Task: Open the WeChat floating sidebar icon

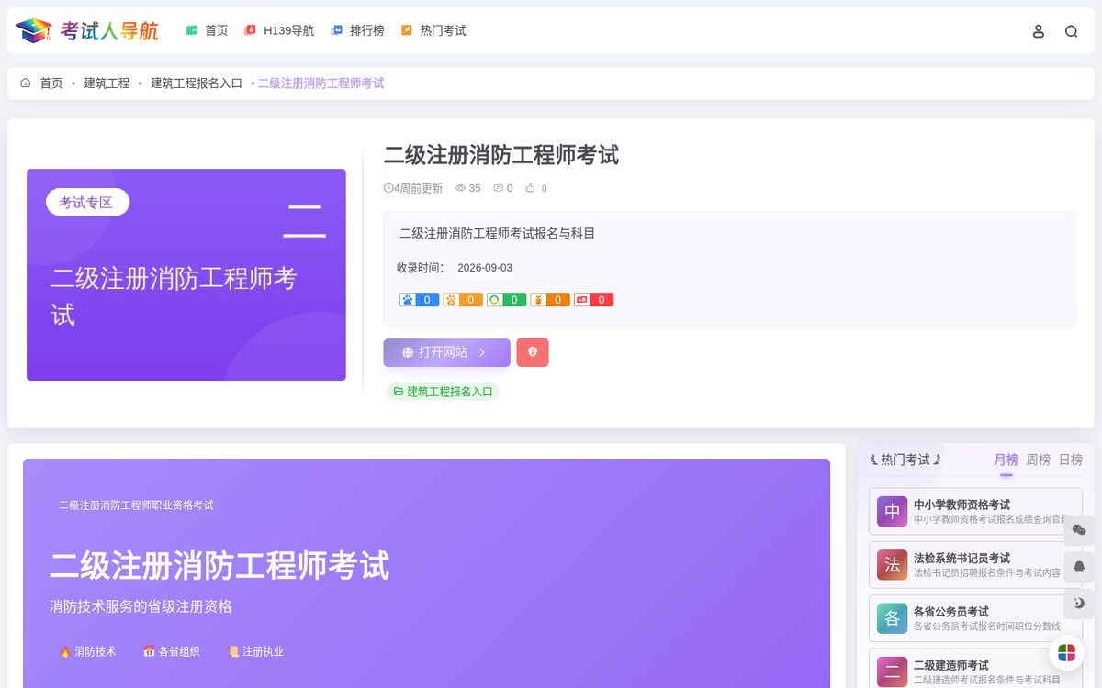Action: click(1079, 530)
